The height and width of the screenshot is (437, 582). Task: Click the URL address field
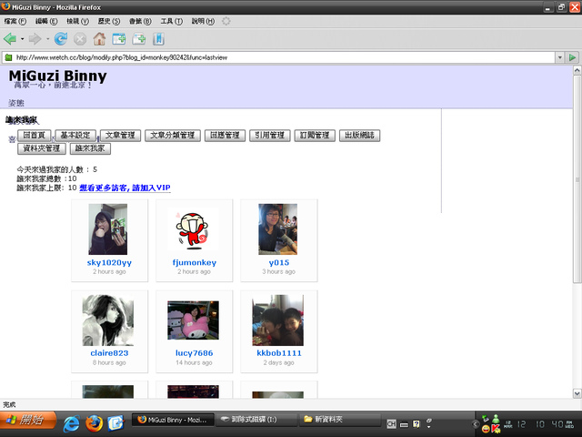(x=278, y=57)
